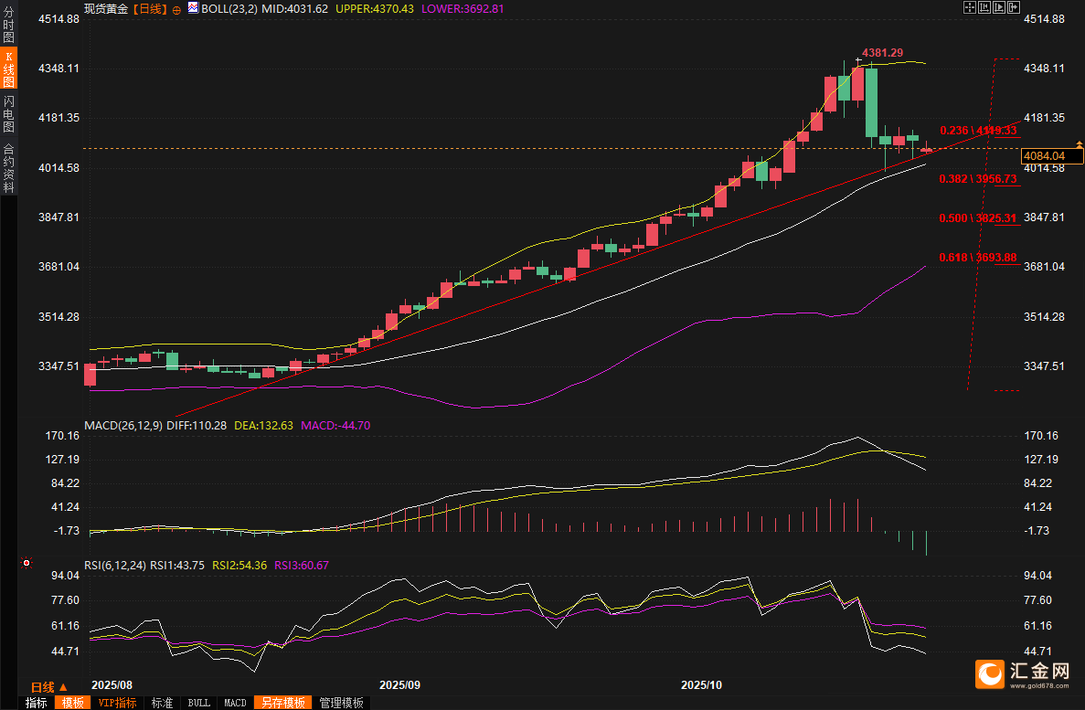The height and width of the screenshot is (710, 1085).
Task: Click the expand-right panel arrow icon
Action: pyautogui.click(x=1014, y=7)
